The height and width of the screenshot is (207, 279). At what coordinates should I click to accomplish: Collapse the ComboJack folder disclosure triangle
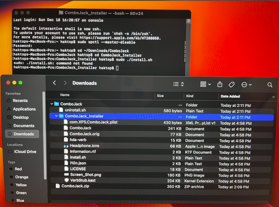[x=52, y=104]
